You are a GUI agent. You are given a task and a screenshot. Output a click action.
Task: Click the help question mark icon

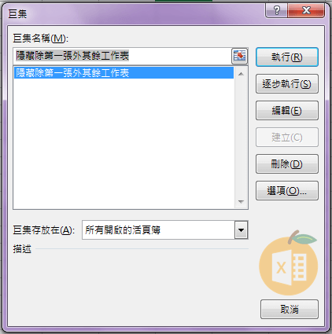[x=277, y=10]
